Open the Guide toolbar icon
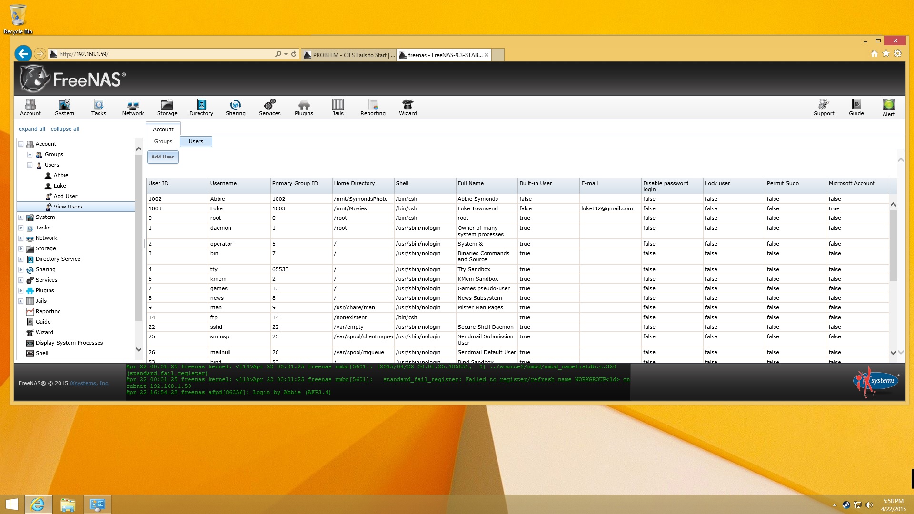This screenshot has width=914, height=514. tap(856, 108)
